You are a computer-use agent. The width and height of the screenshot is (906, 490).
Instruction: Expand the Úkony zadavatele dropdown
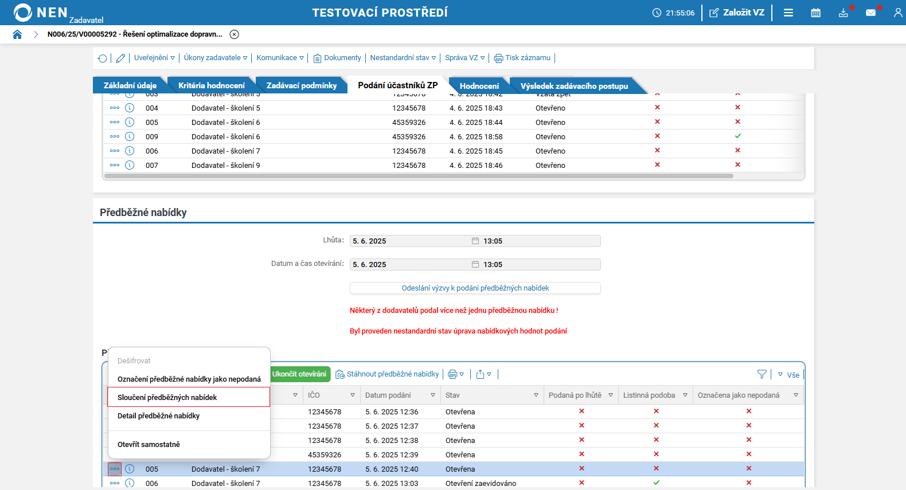point(216,58)
